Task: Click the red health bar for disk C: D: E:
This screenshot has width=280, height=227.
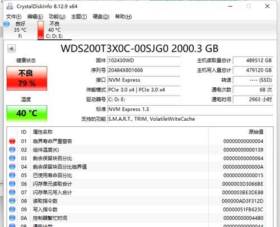Action: pyautogui.click(x=40, y=30)
